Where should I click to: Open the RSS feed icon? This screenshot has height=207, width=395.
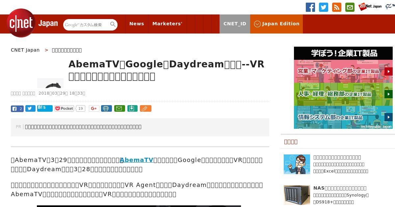click(x=337, y=7)
